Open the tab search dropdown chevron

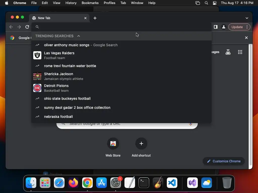247,18
